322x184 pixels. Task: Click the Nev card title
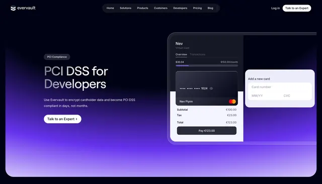tap(179, 44)
